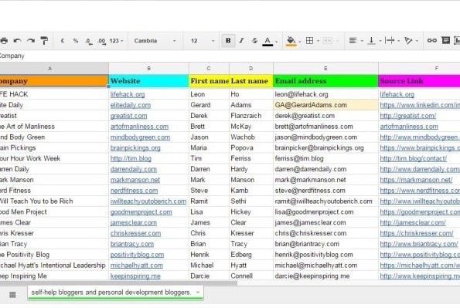Toggle italic formatting
This screenshot has height=308, width=460.
pos(241,41)
